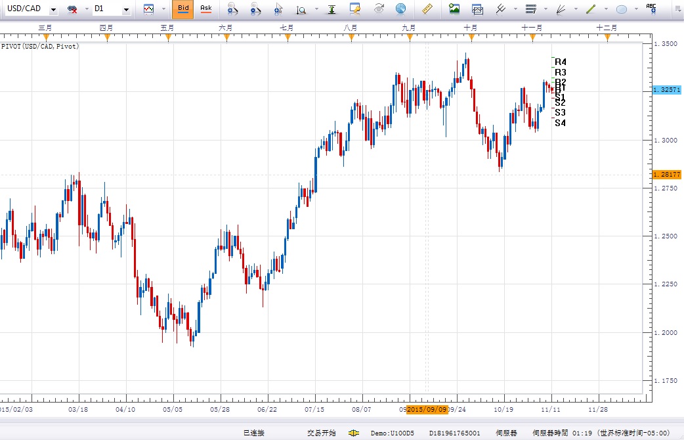Viewport: 684px width, 440px height.
Task: Click the vertical scale zoom icon
Action: tap(301, 10)
